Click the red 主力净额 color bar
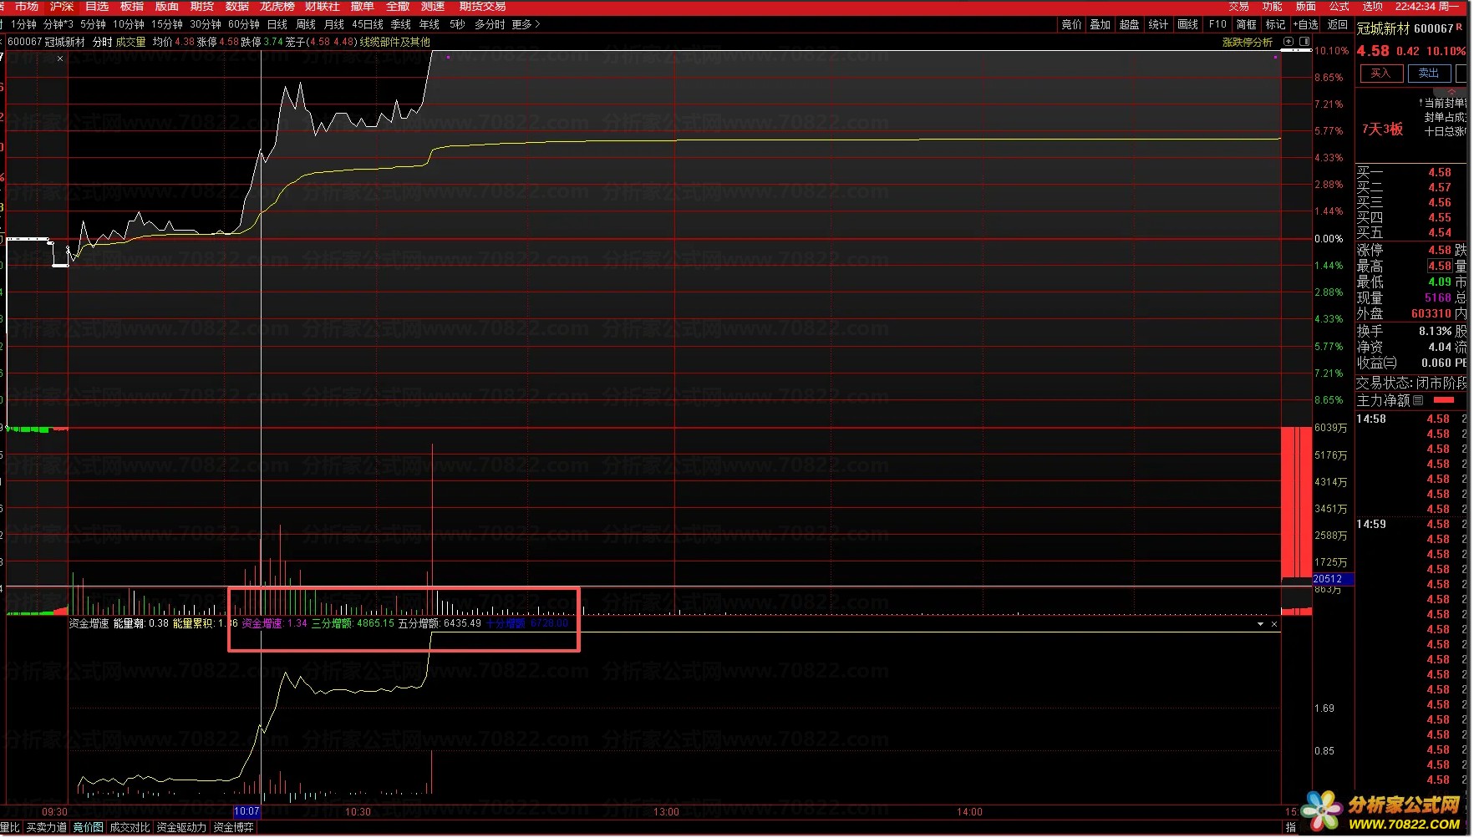1474x838 pixels. [1443, 401]
